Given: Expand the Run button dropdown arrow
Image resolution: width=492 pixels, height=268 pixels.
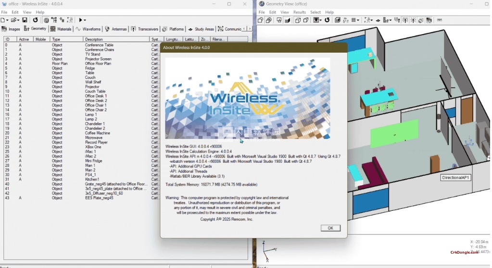Looking at the screenshot, I should 85,20.
